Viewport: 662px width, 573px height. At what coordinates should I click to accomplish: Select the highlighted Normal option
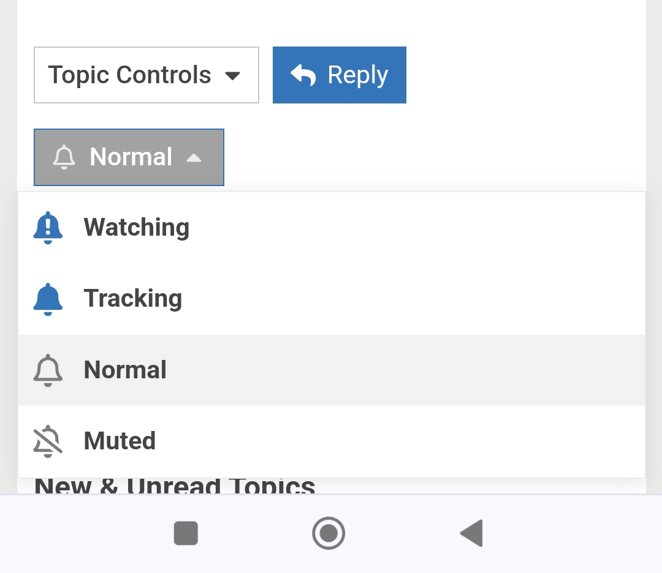(125, 370)
